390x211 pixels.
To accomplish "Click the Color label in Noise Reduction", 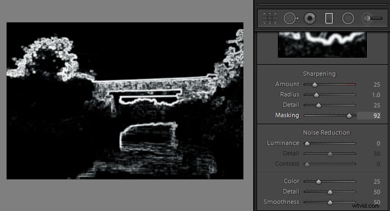I will pyautogui.click(x=292, y=181).
